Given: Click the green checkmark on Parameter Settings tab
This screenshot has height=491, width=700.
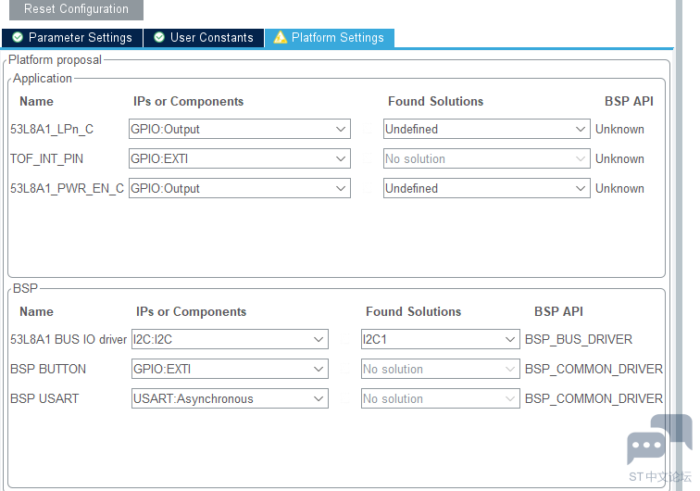Looking at the screenshot, I should [18, 37].
